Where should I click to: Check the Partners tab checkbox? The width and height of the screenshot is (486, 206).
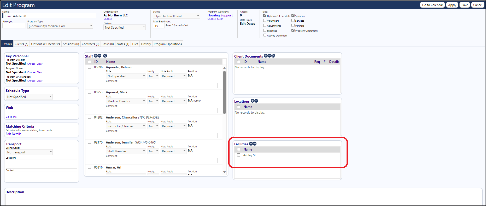point(293,25)
